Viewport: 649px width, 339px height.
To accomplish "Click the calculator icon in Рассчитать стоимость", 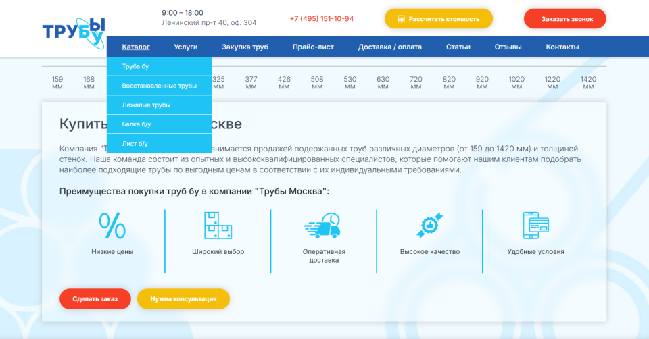I will click(x=401, y=19).
